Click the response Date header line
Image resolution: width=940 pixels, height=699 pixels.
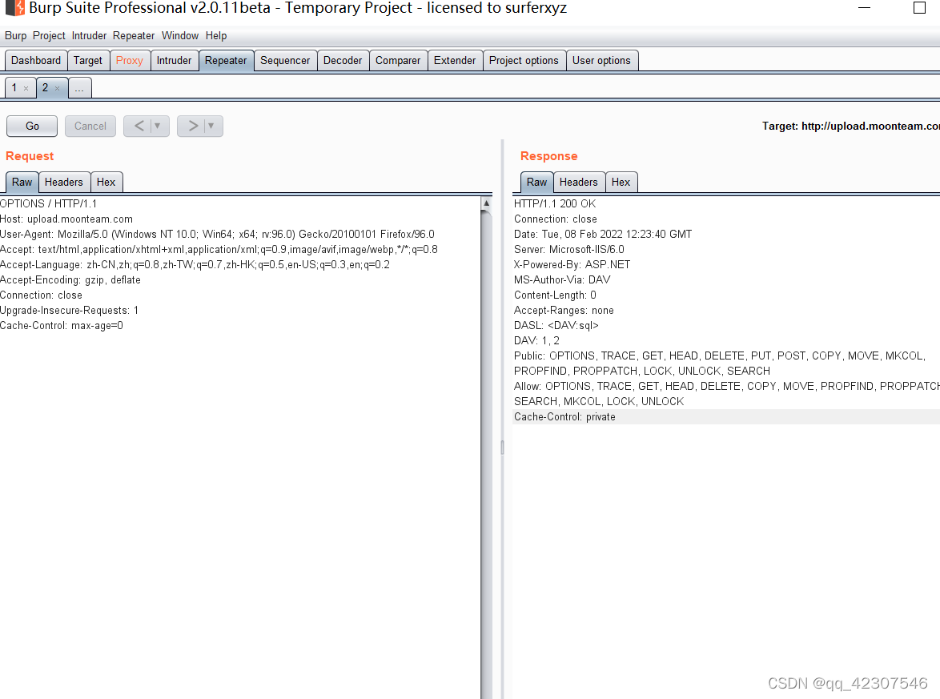(603, 235)
